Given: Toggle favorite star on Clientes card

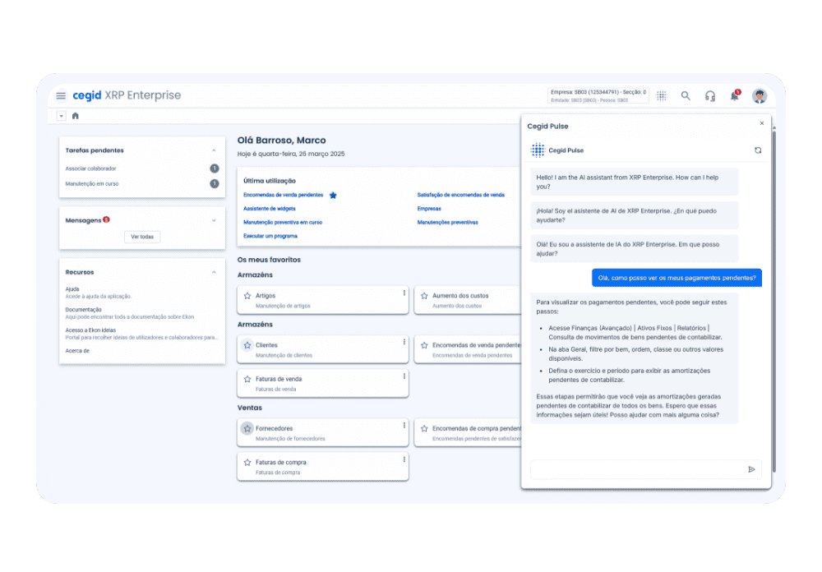Looking at the screenshot, I should [247, 345].
